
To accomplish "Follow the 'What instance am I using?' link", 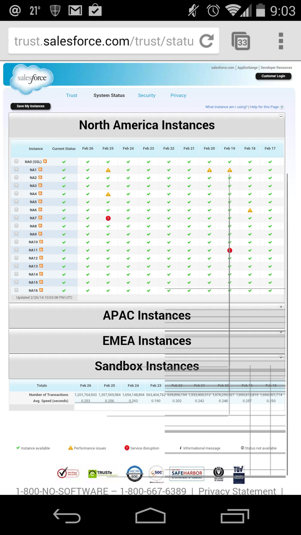I will pos(226,107).
